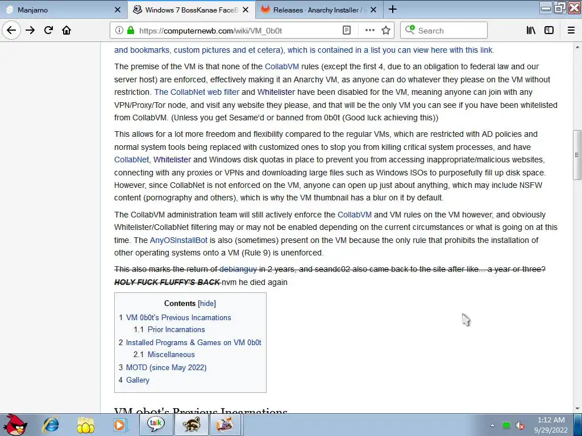Open the clock showing 1:12 AM
582x436 pixels.
pyautogui.click(x=551, y=425)
